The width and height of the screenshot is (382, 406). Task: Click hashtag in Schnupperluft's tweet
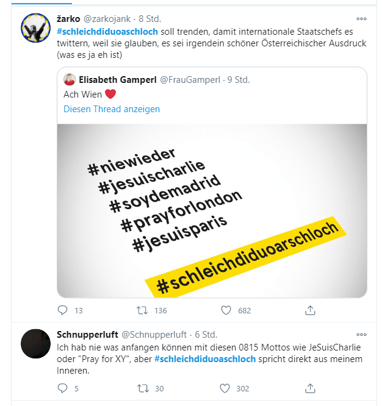tap(205, 359)
